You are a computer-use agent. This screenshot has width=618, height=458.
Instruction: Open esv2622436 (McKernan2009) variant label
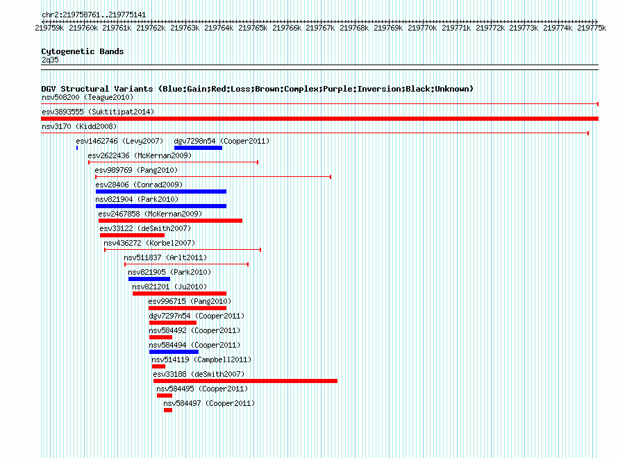(140, 155)
